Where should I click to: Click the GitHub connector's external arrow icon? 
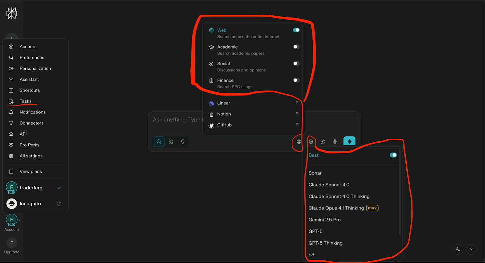pos(297,125)
